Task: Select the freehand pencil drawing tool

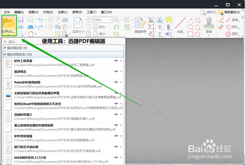Action: click(221, 20)
